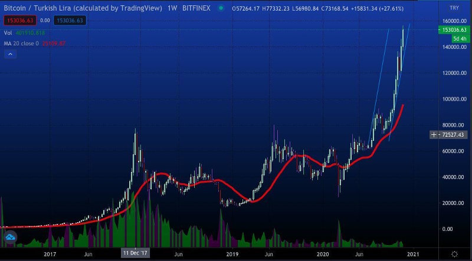Open the Bitcoin / Turkish Lira symbol title
This screenshot has height=261, width=472.
83,8
